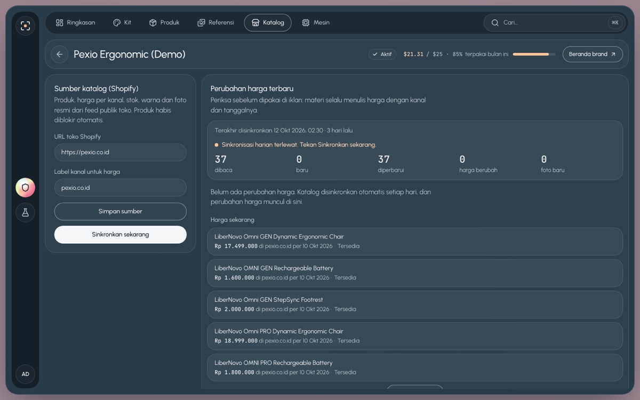The image size is (640, 400).
Task: Click 'Sumber katalog (Shopify)' heading
Action: 97,89
